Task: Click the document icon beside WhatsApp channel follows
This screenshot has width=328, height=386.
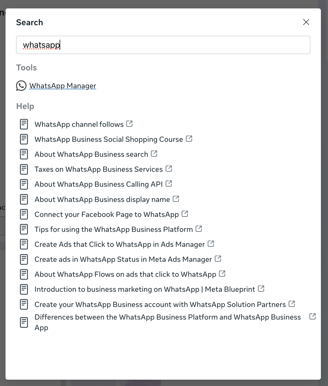Action: click(x=24, y=124)
